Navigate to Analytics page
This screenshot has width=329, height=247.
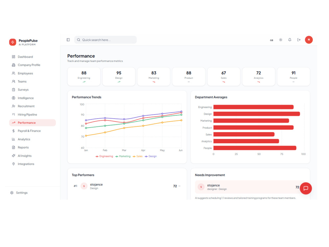(x=33, y=139)
